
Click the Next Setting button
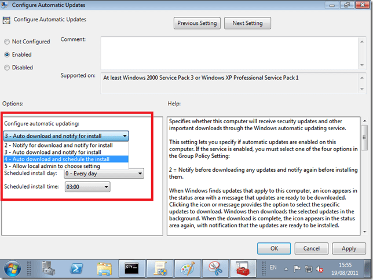pyautogui.click(x=247, y=23)
